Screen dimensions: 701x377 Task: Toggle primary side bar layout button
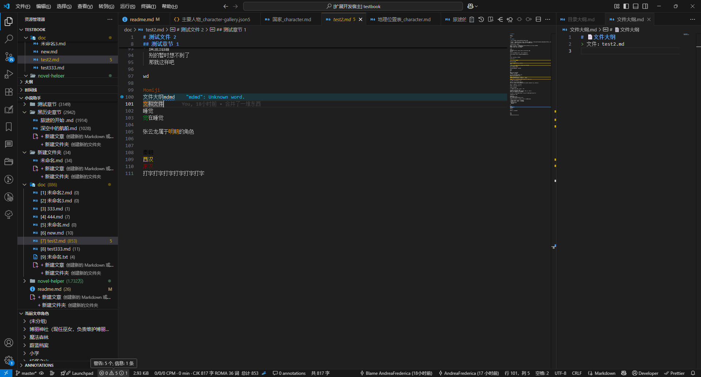(626, 6)
